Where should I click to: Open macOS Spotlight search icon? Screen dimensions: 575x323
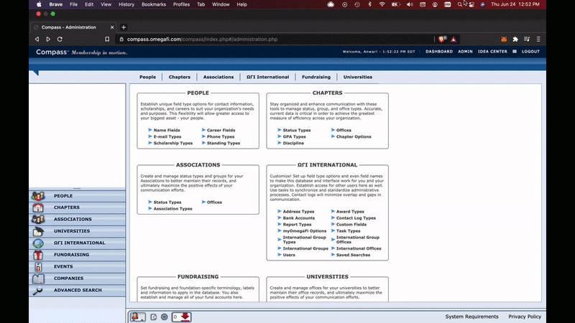(x=459, y=4)
